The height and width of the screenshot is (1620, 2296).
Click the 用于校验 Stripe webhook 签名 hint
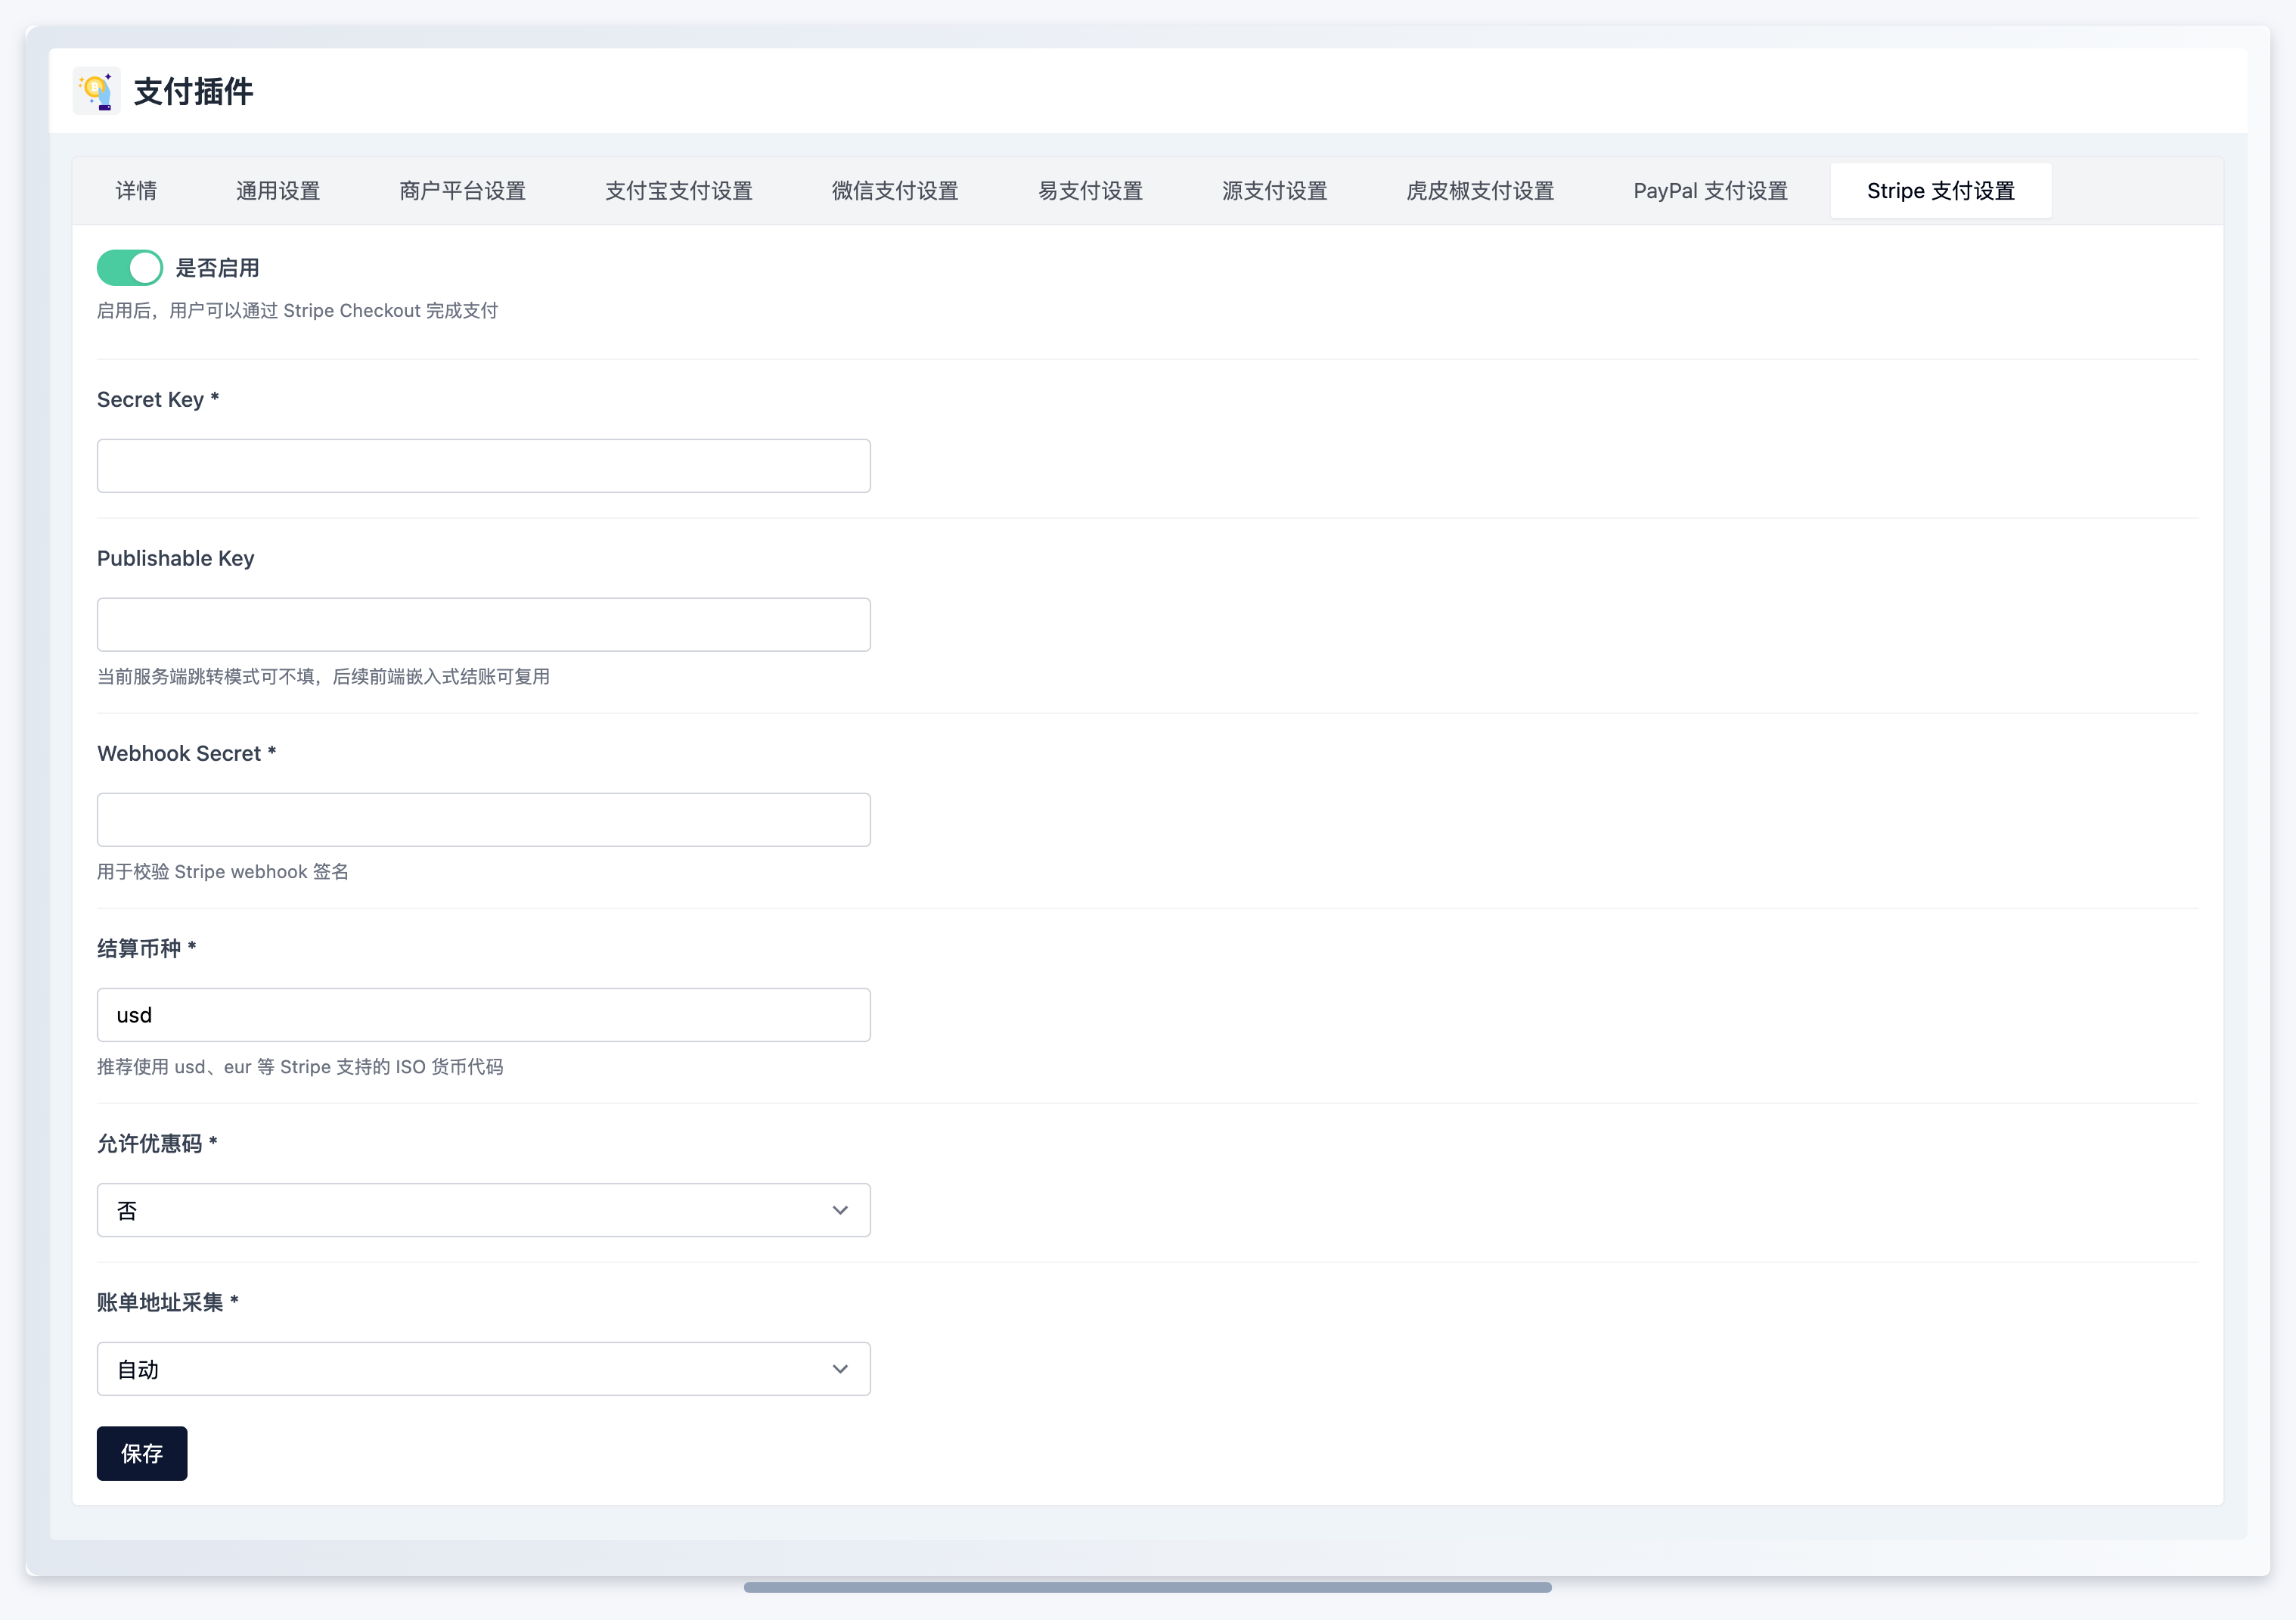pos(223,872)
